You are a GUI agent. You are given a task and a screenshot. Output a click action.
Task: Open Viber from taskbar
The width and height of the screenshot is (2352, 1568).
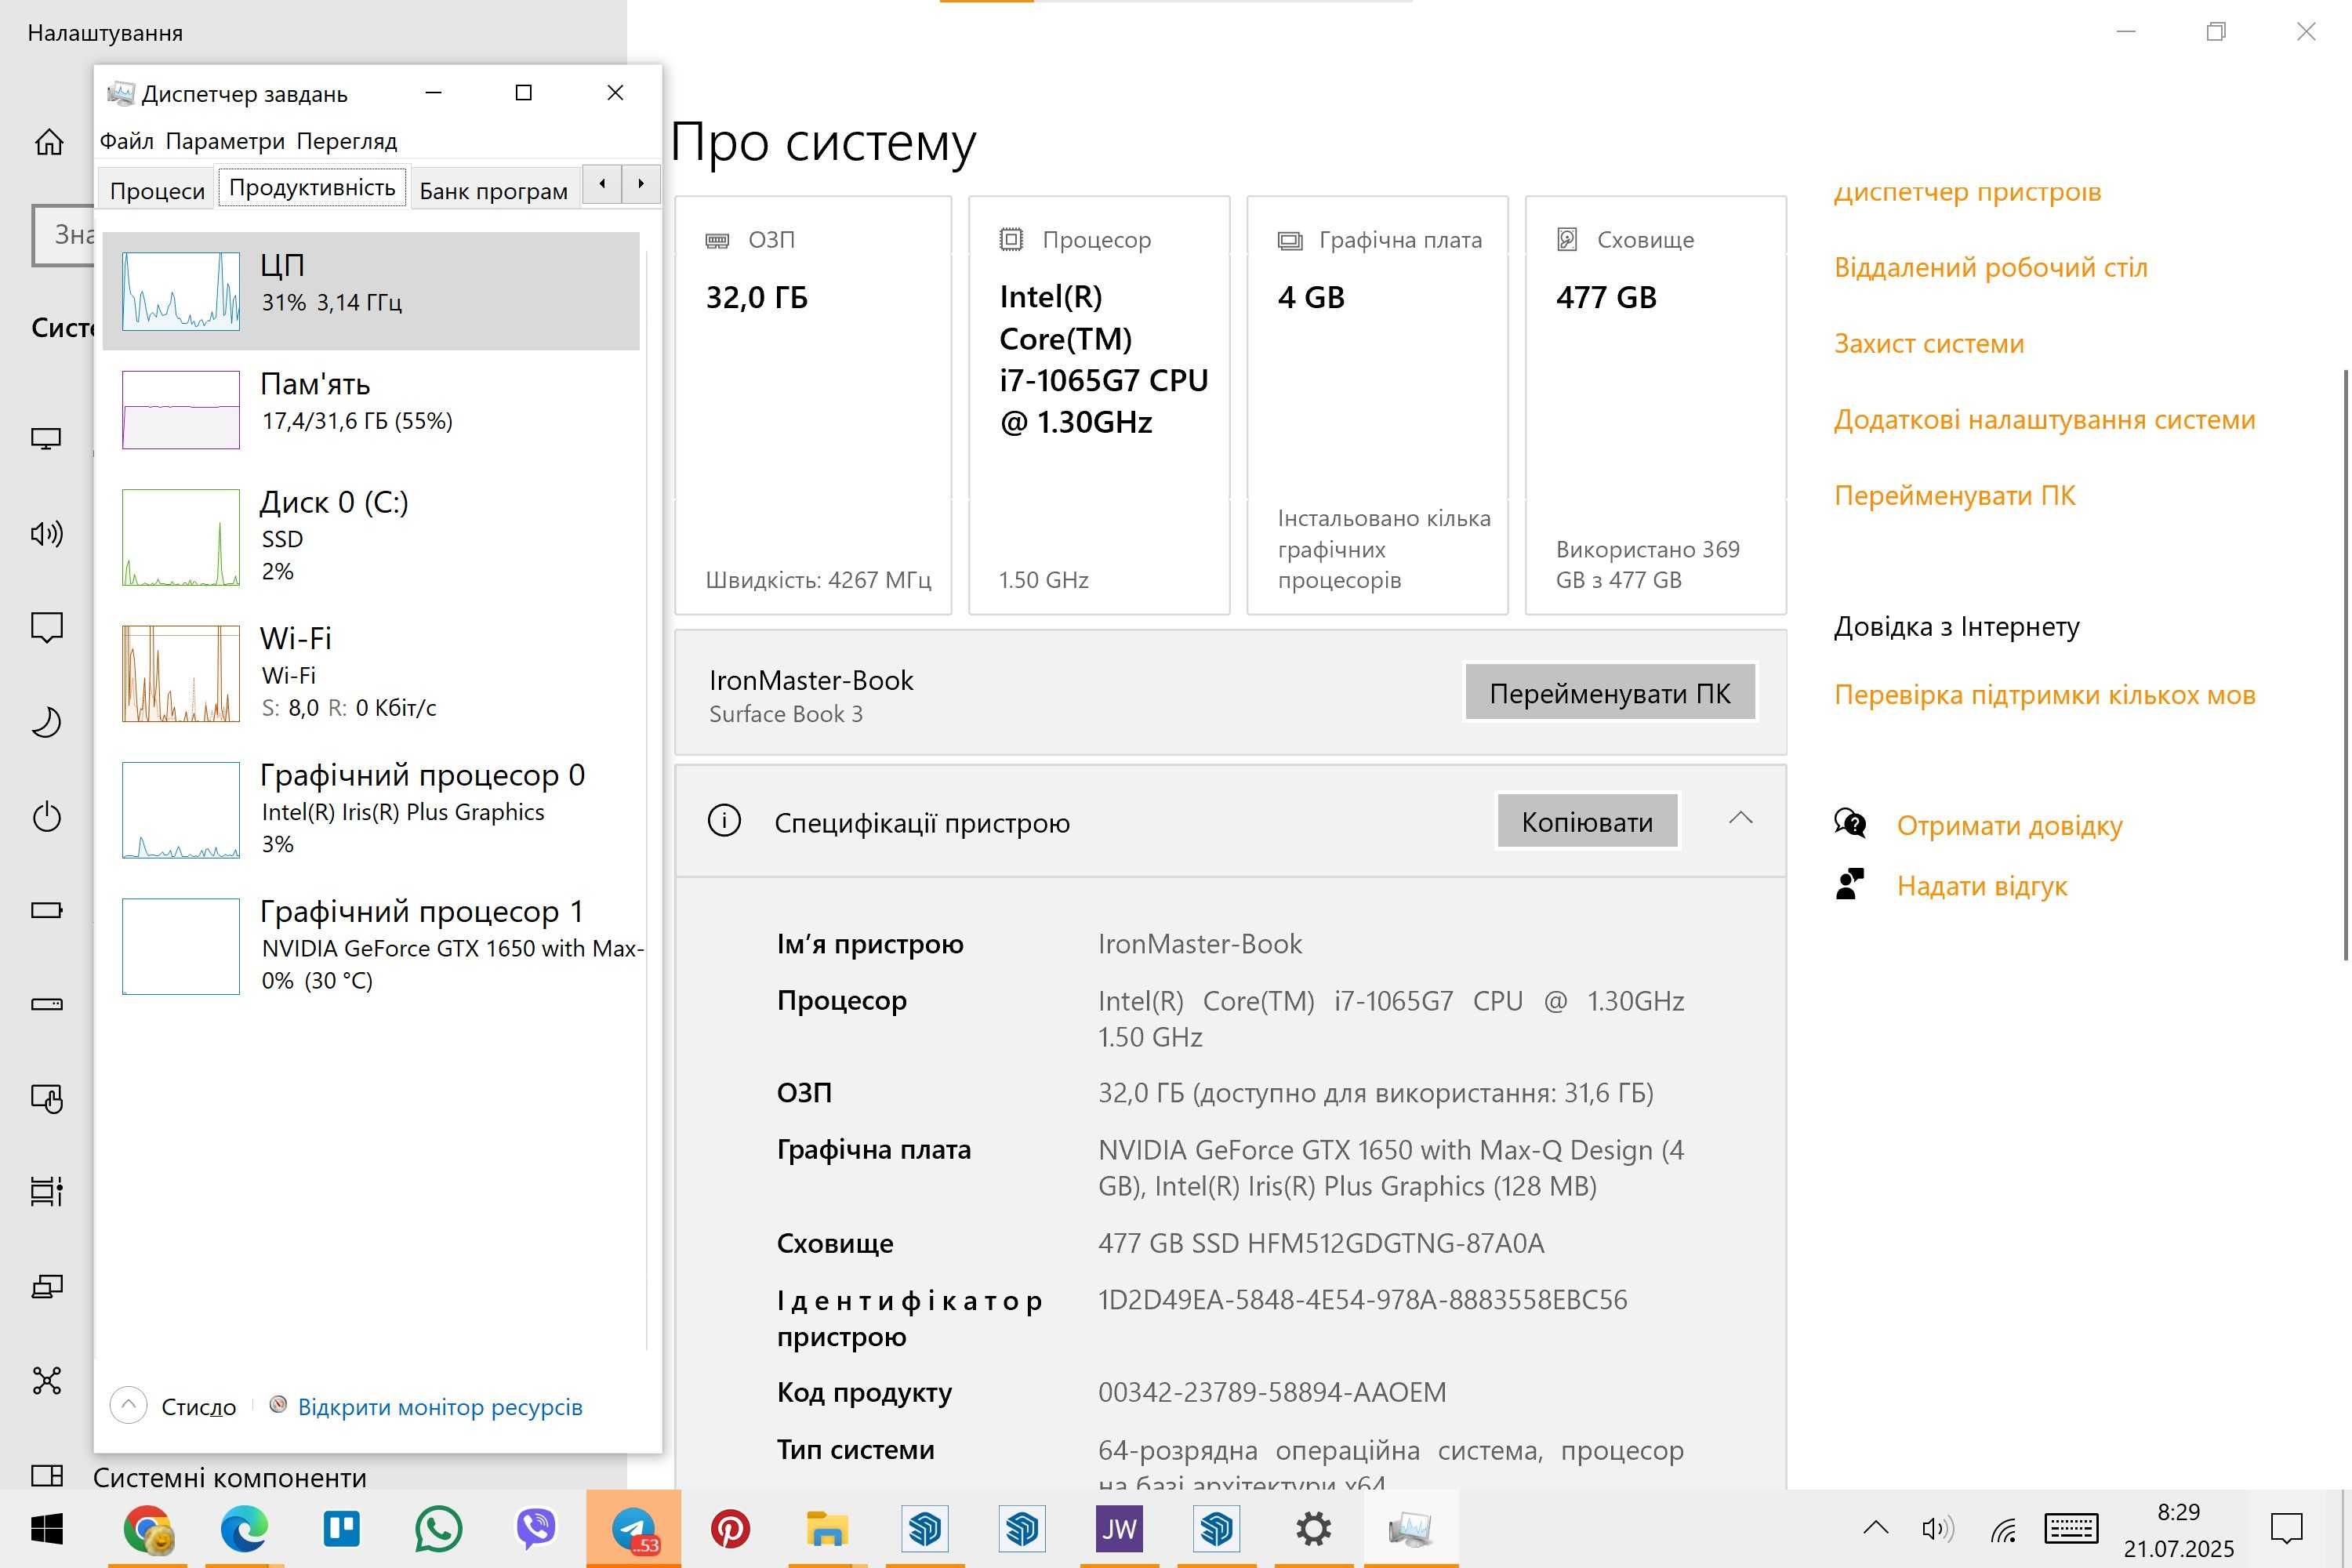[x=536, y=1529]
